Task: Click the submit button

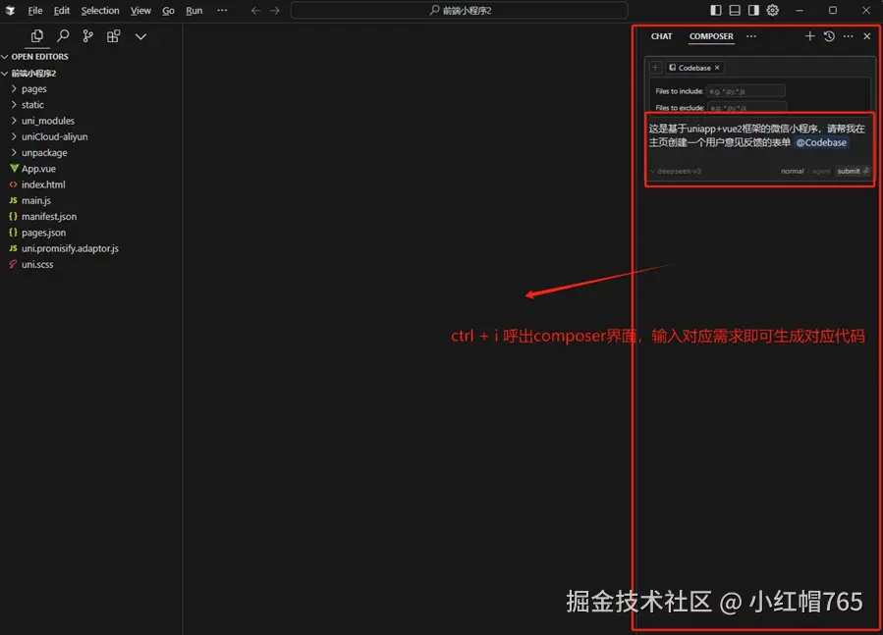Action: tap(852, 171)
